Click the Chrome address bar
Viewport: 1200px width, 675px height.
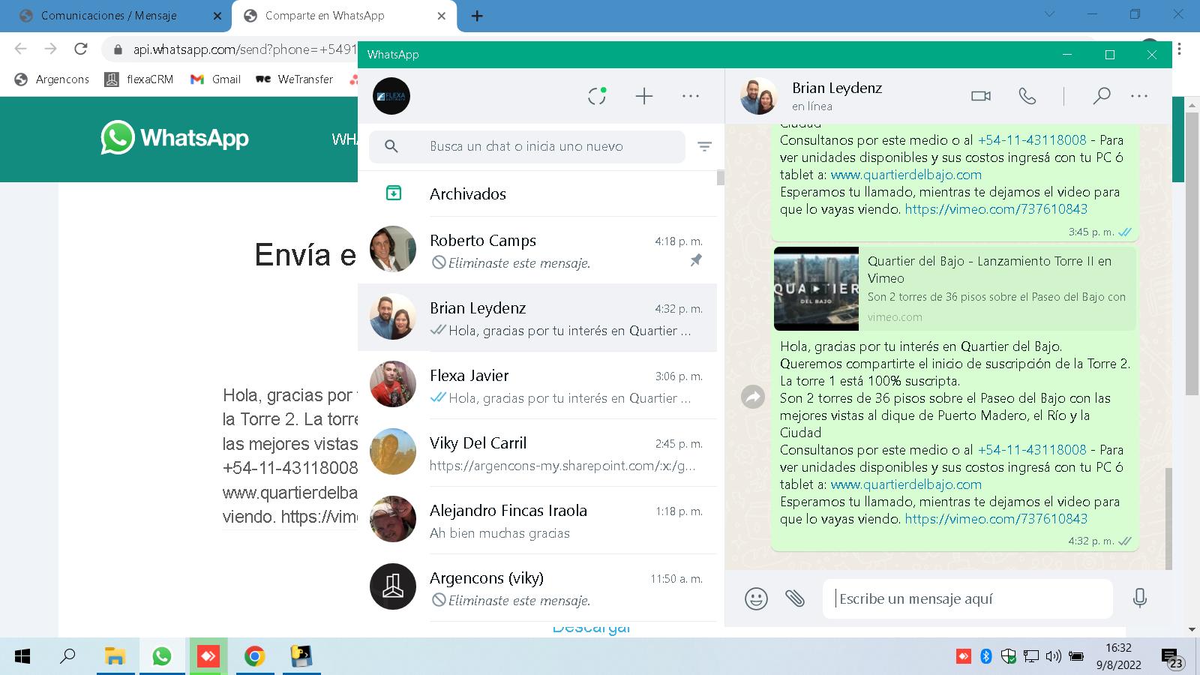coord(244,49)
